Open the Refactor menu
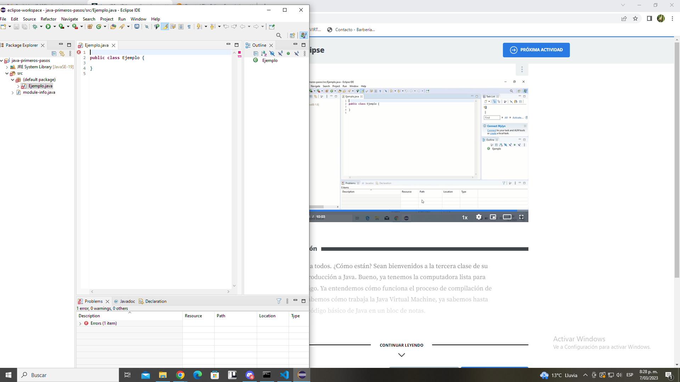 point(49,19)
